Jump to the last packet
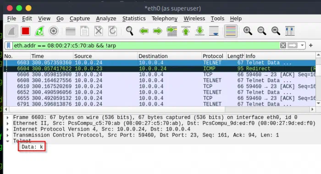This screenshot has height=174, width=321. click(x=199, y=31)
